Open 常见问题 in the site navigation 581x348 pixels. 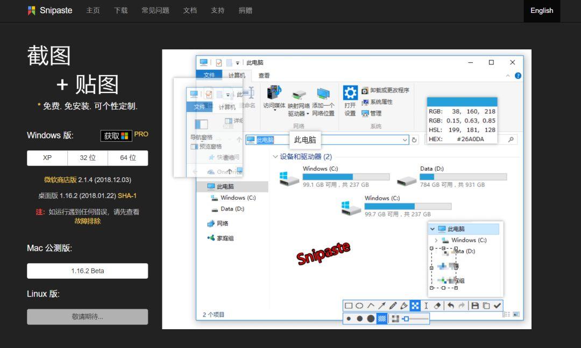pyautogui.click(x=155, y=10)
